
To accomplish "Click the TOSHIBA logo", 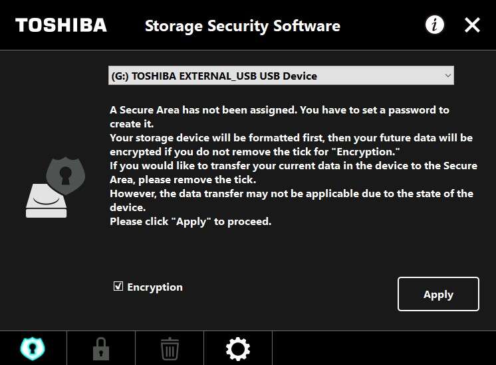I will click(x=61, y=25).
